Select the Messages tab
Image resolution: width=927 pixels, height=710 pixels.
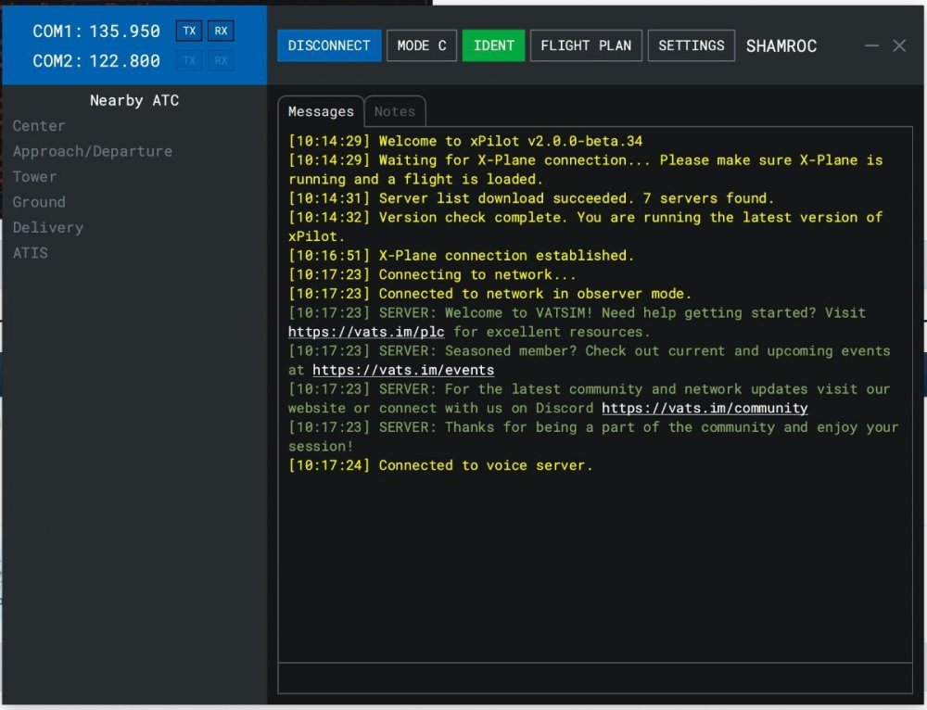(320, 111)
